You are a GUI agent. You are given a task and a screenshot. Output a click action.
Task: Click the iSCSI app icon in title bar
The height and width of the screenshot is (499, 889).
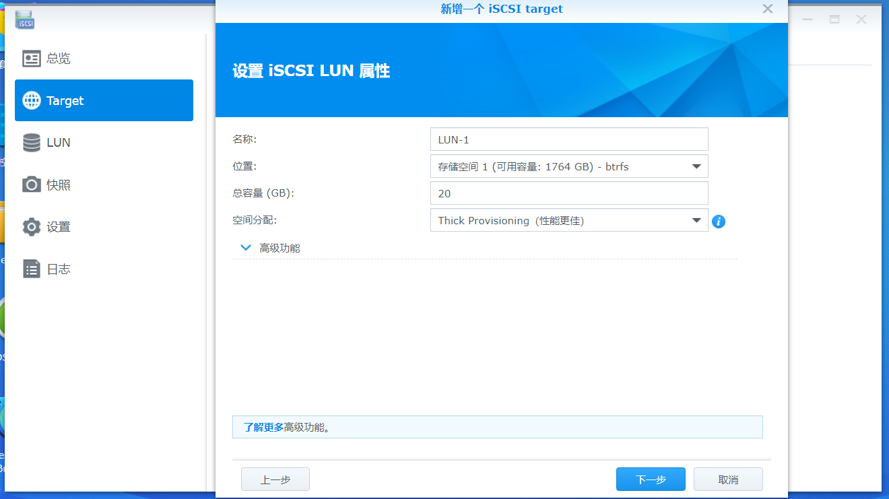click(25, 20)
